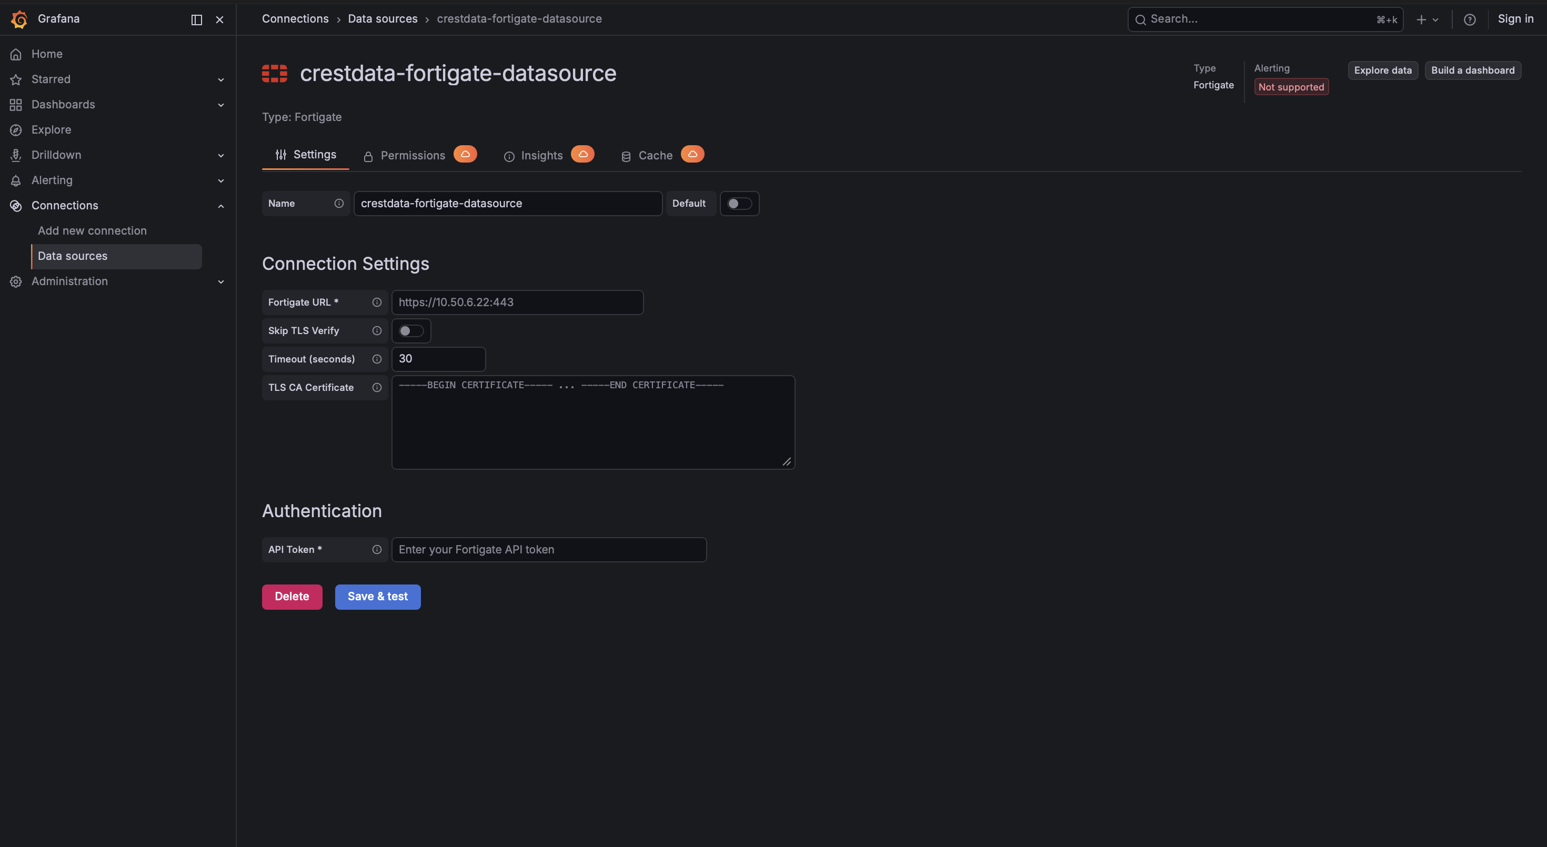This screenshot has width=1547, height=847.
Task: Open the Home section in sidebar
Action: pos(47,54)
